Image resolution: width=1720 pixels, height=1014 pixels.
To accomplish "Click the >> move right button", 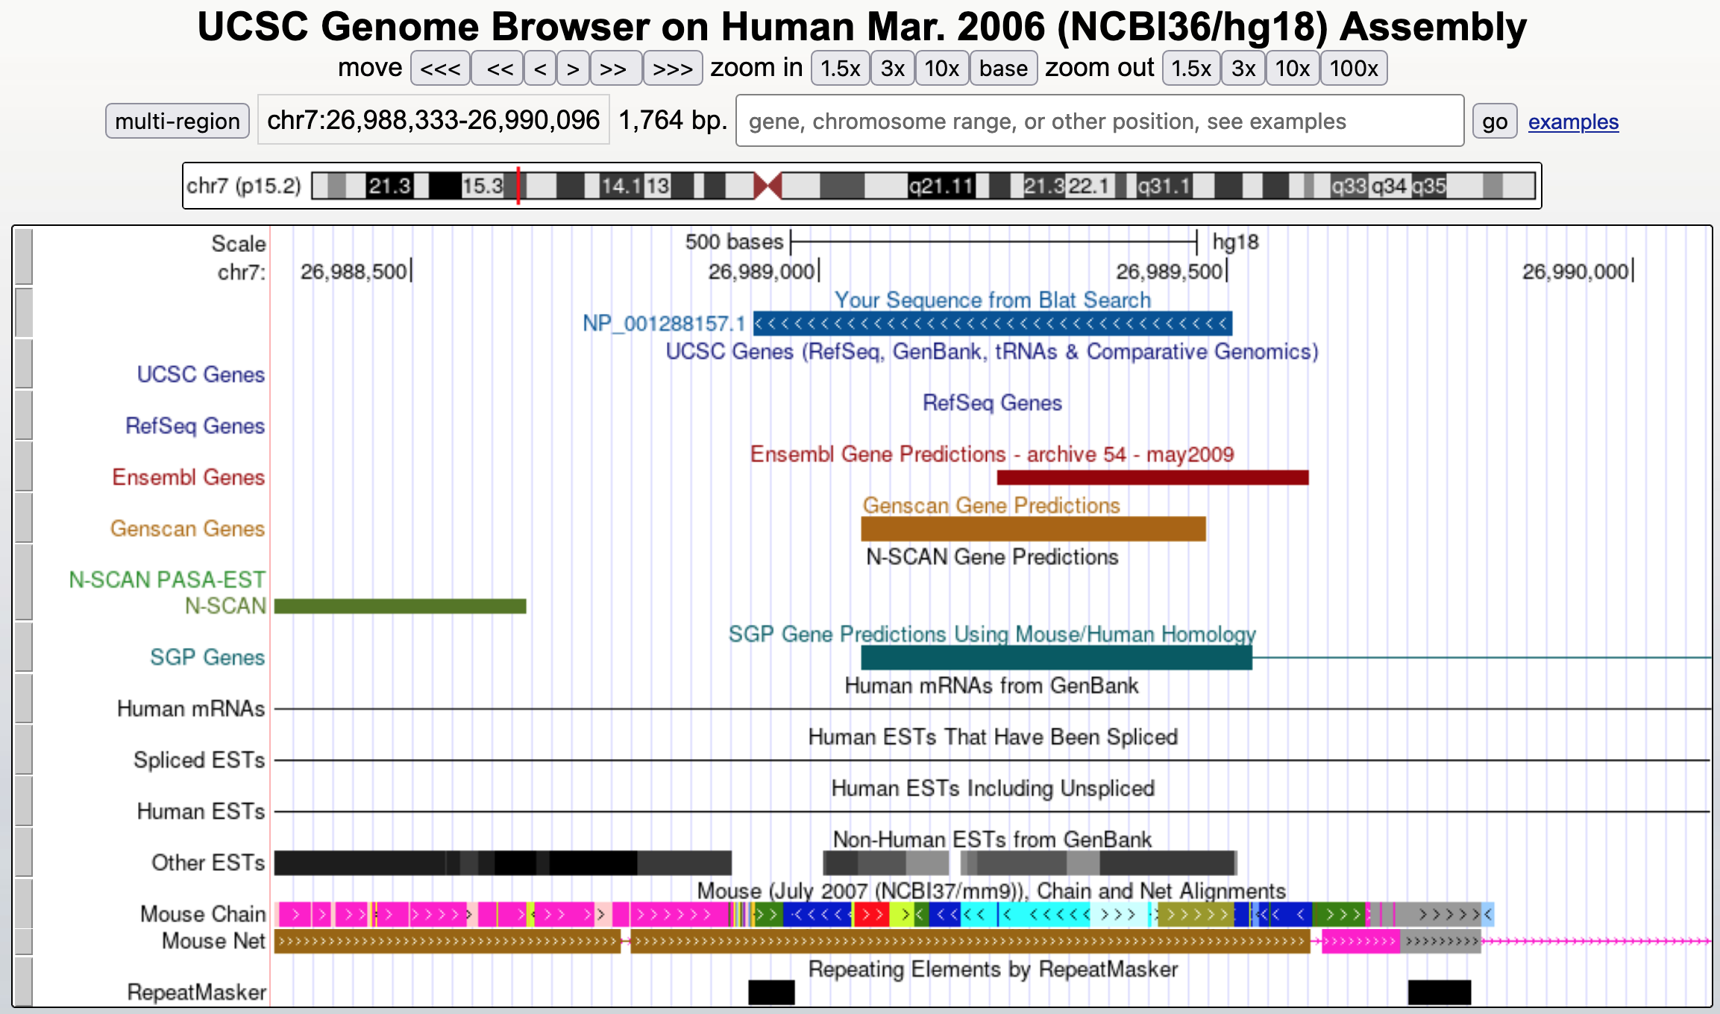I will pos(616,69).
